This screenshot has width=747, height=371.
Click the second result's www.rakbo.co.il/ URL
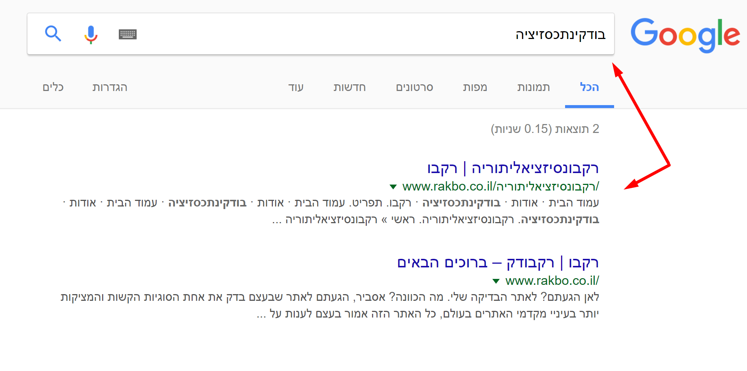point(552,281)
